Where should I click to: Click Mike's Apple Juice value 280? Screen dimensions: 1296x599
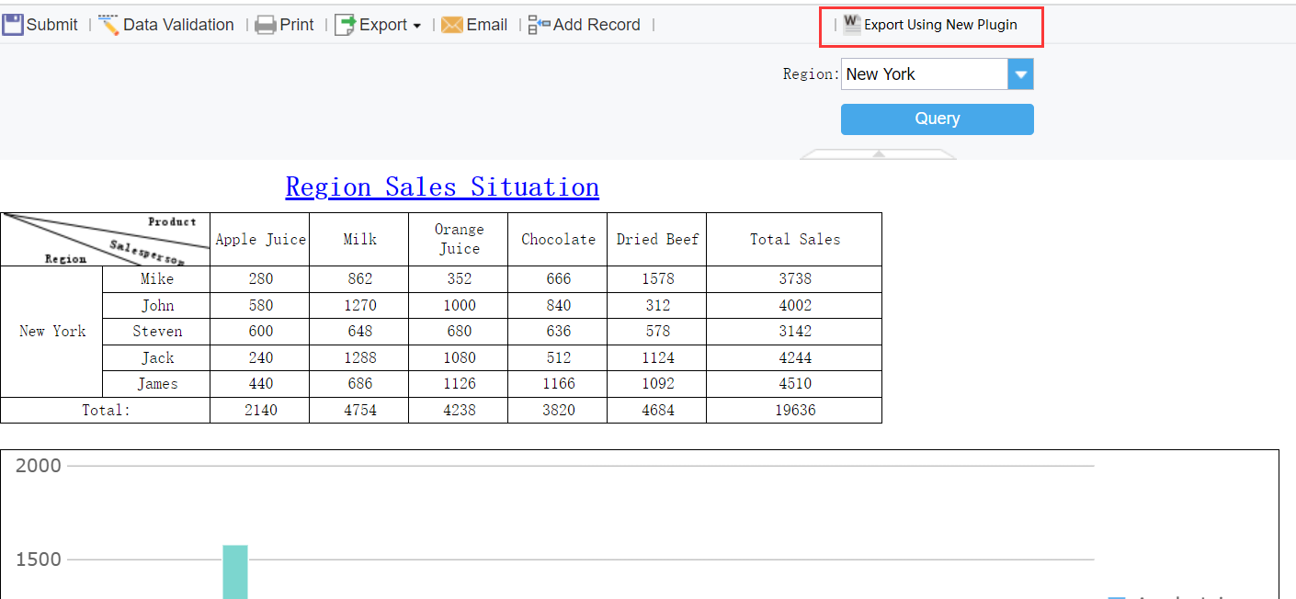260,279
